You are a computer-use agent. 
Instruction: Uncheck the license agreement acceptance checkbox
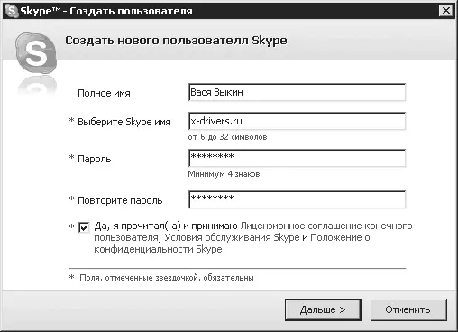(x=84, y=227)
